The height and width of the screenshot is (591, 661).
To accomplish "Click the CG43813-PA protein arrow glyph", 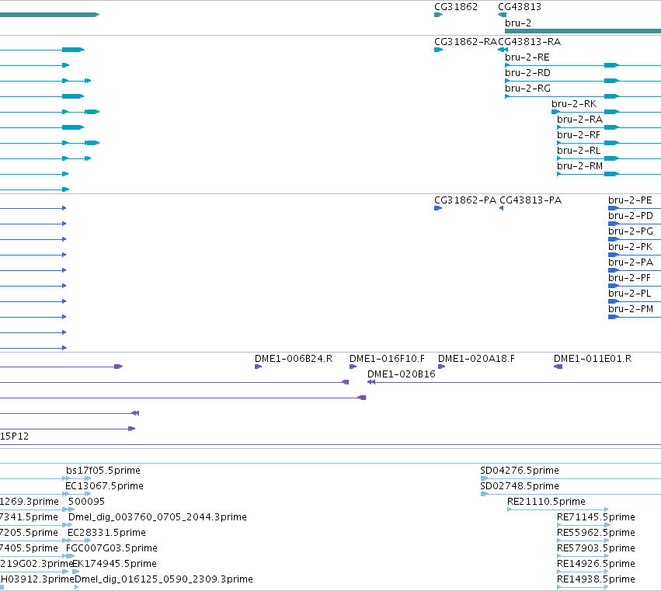I will pos(501,208).
